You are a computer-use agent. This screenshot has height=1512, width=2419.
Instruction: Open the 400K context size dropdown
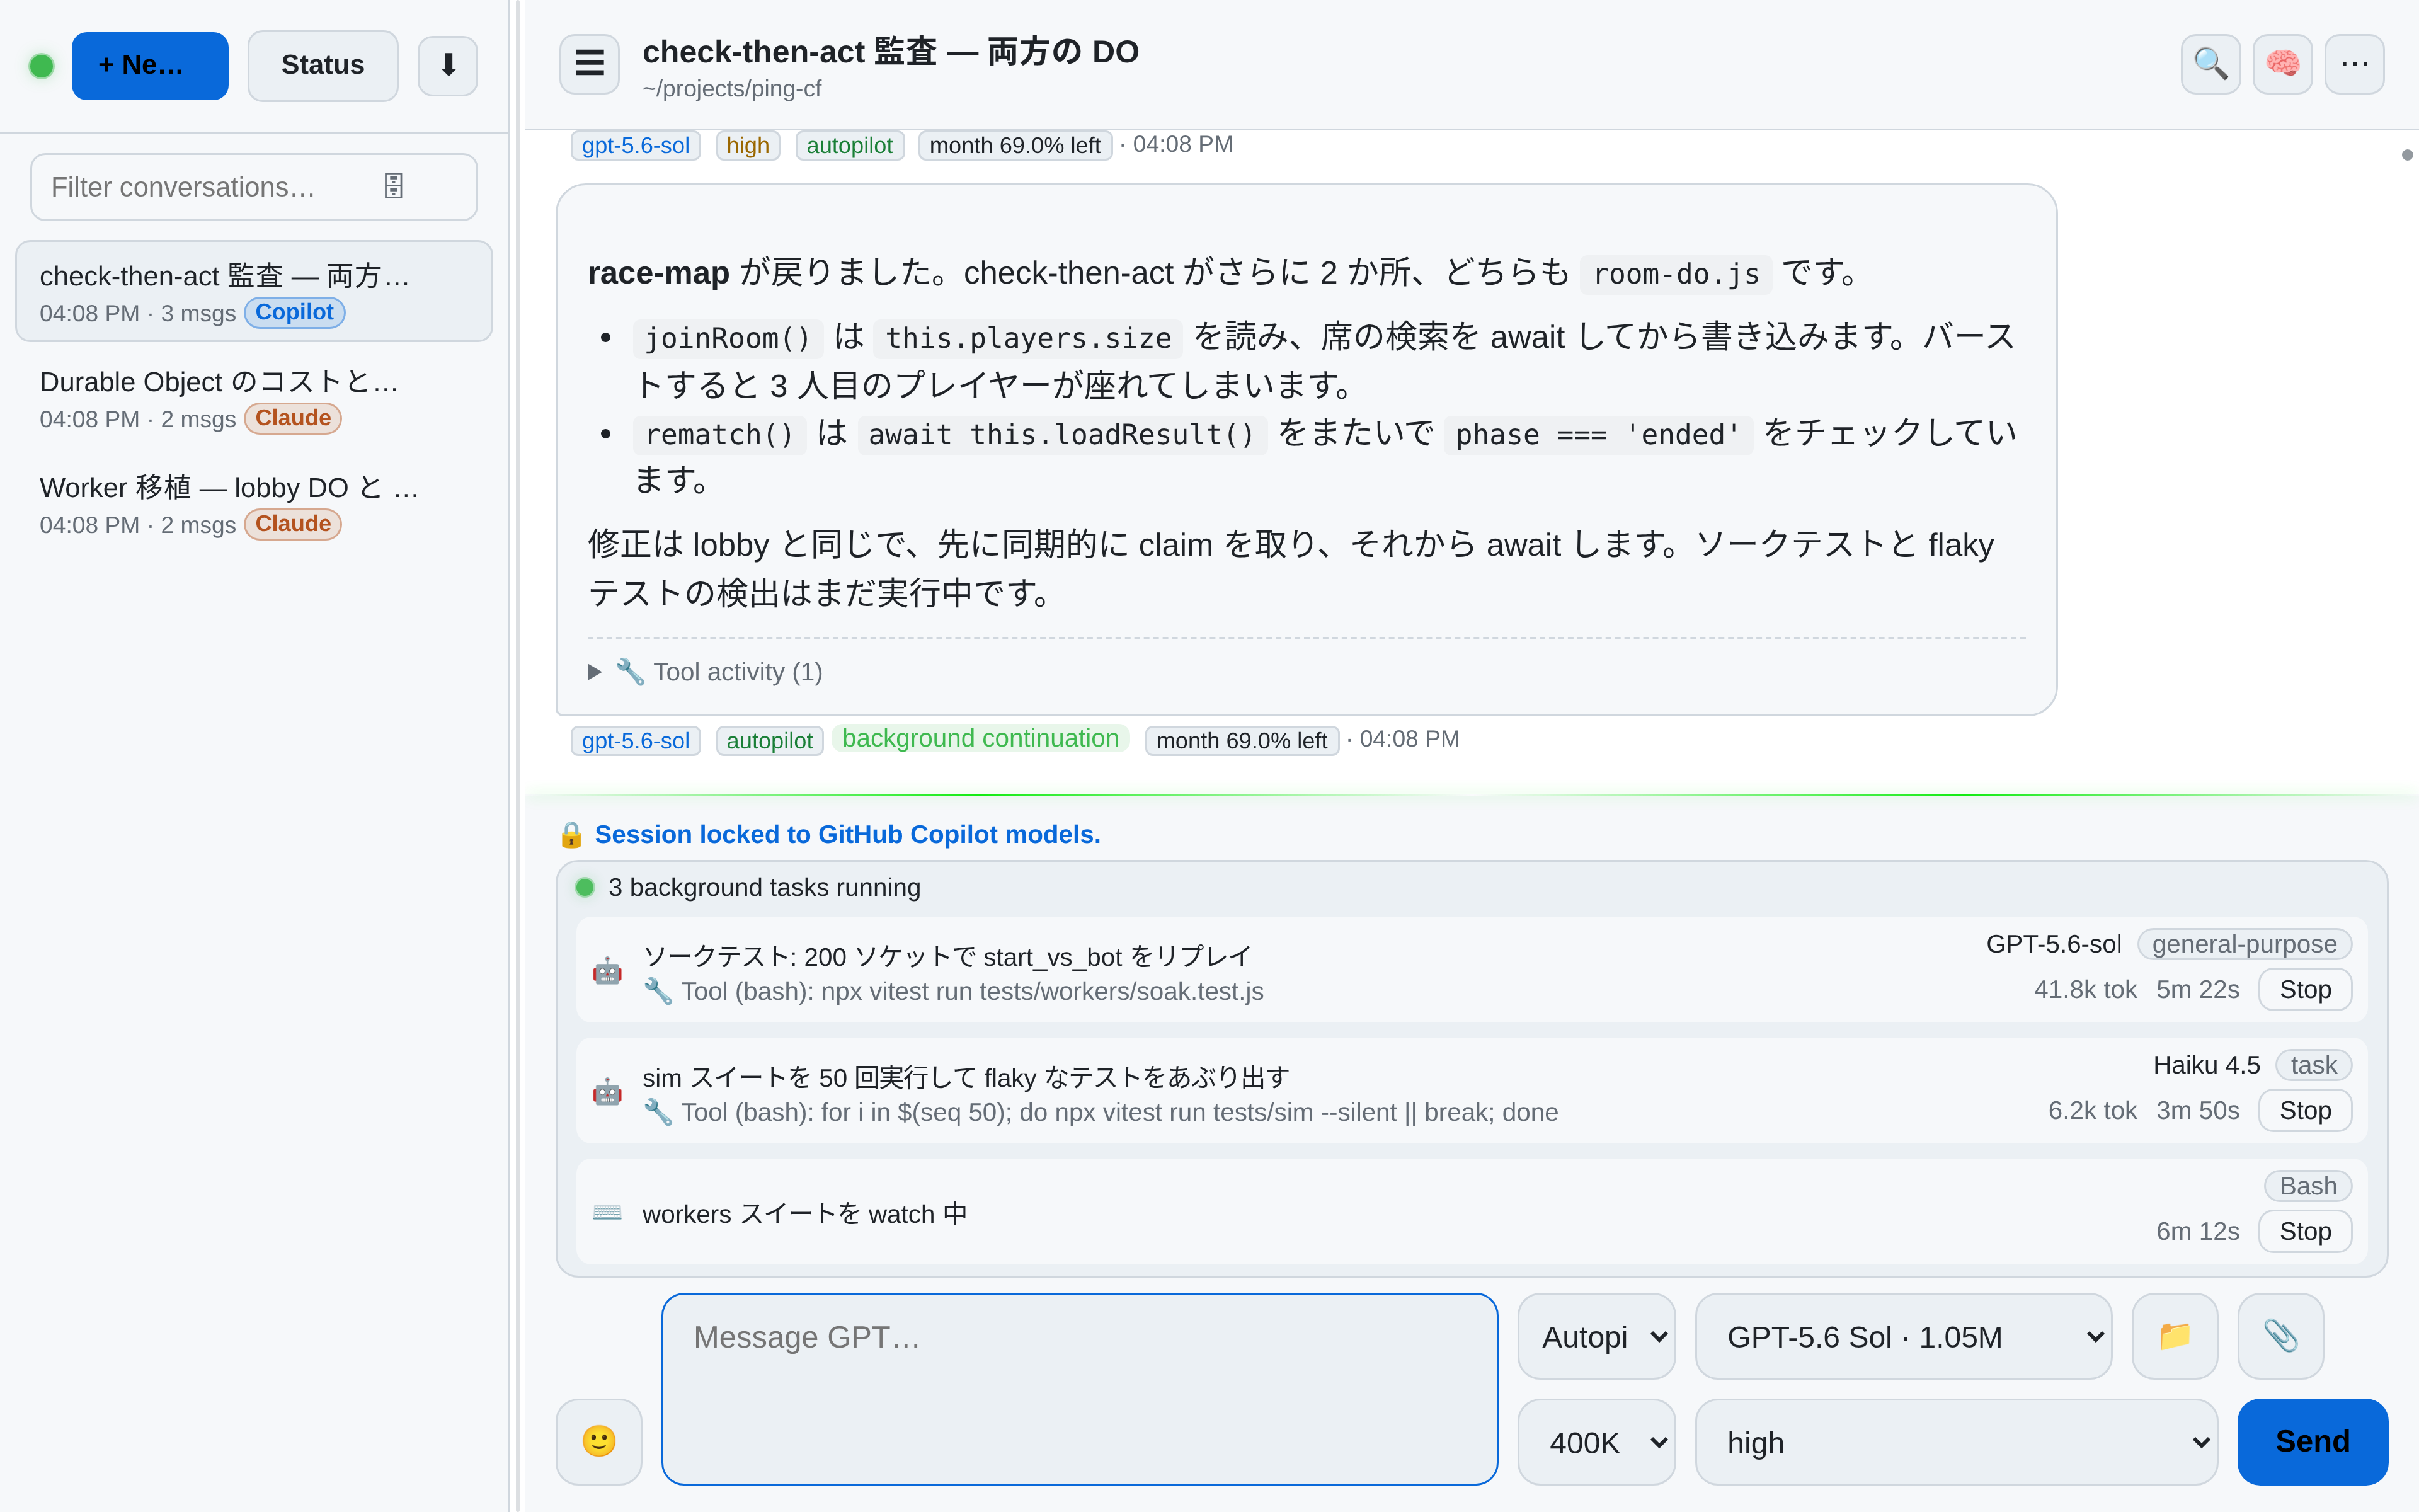[1596, 1441]
